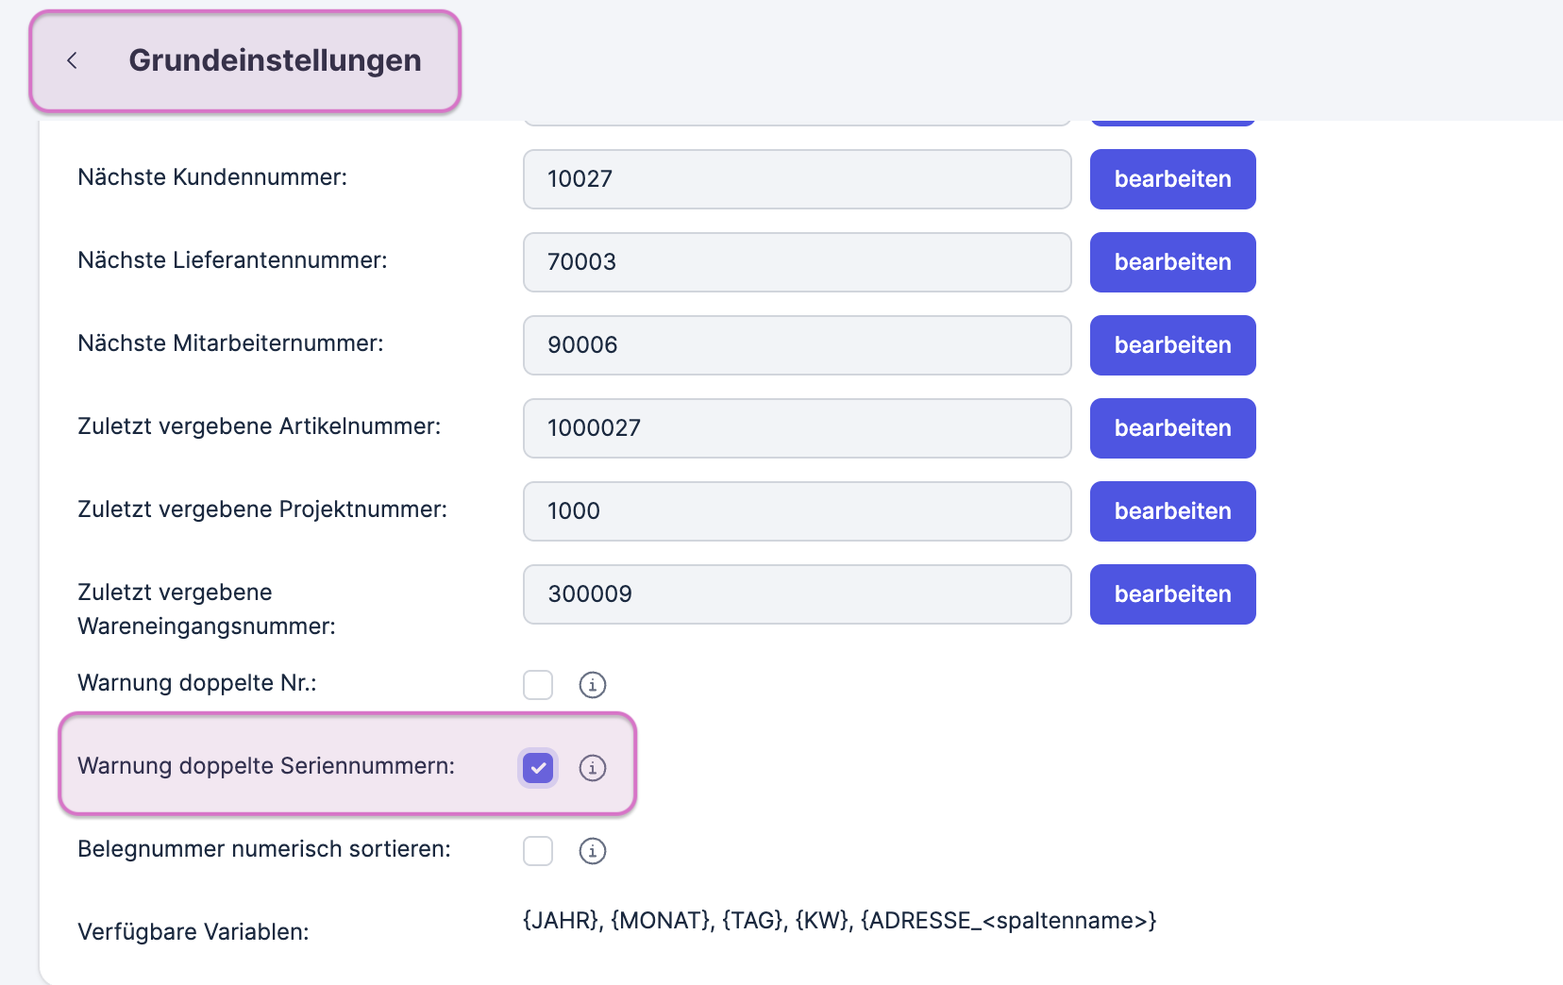Select the Projektnummer field showing 1000
This screenshot has height=985, width=1563.
click(797, 511)
